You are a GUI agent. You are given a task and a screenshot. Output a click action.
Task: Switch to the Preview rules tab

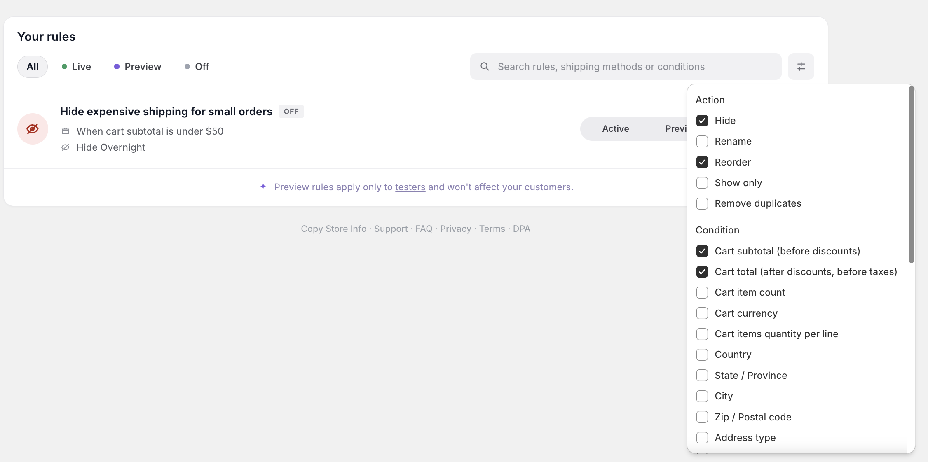pyautogui.click(x=138, y=67)
